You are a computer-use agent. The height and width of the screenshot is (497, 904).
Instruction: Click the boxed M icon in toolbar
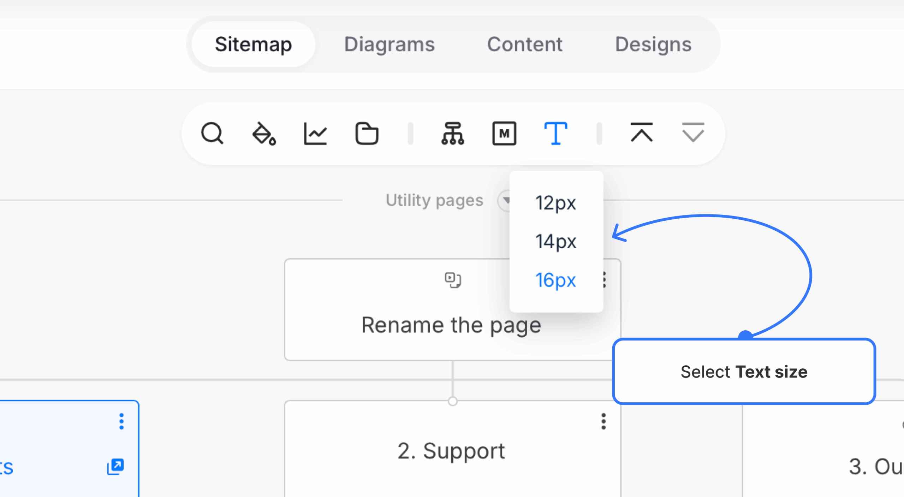click(504, 134)
